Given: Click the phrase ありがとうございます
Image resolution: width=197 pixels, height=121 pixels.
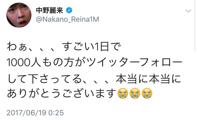Looking at the screenshot, I should click(x=61, y=93).
